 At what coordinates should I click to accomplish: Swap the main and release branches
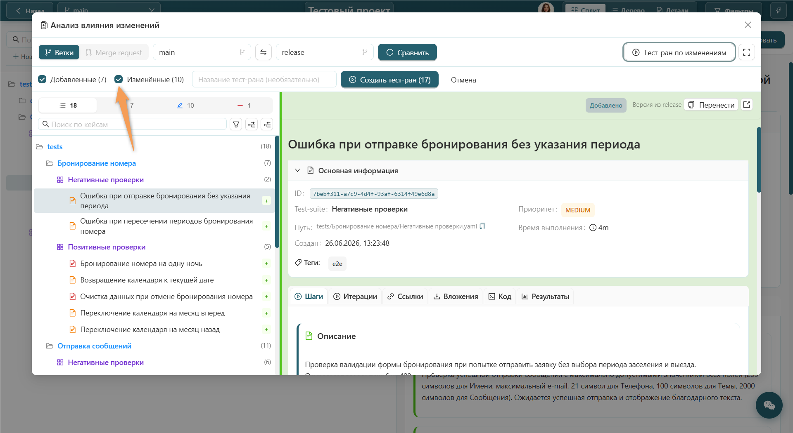pos(264,52)
